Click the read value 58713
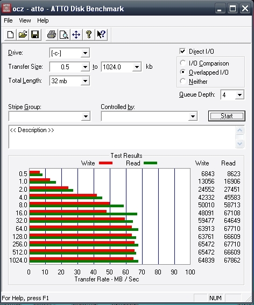254x305 pixels. pos(232,205)
